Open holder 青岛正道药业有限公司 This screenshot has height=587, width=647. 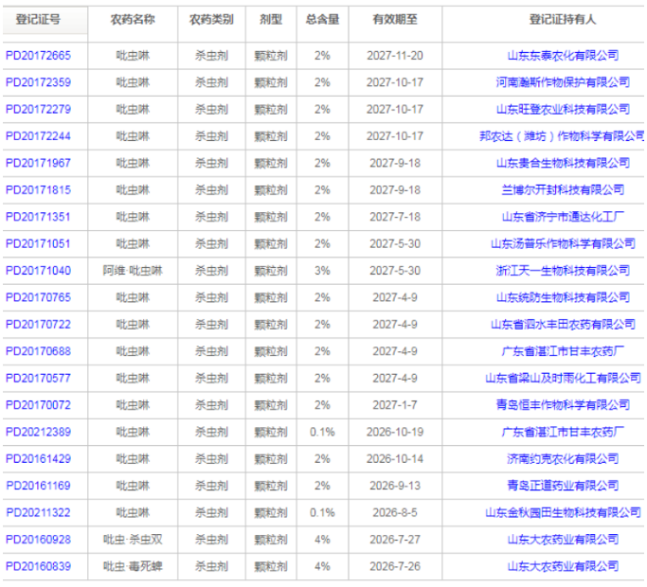tap(563, 486)
